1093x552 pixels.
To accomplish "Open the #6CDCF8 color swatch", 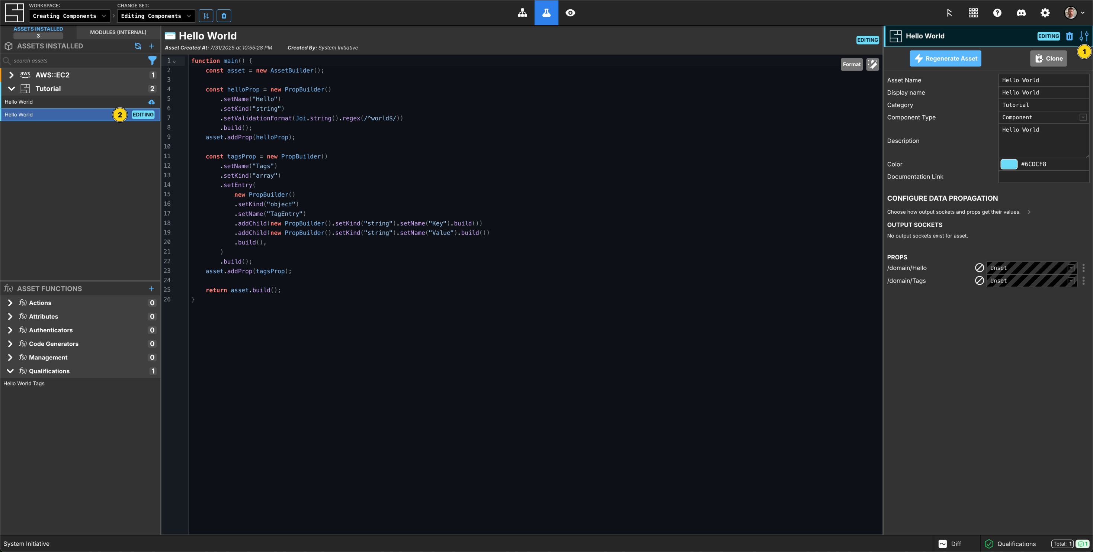I will point(1009,164).
